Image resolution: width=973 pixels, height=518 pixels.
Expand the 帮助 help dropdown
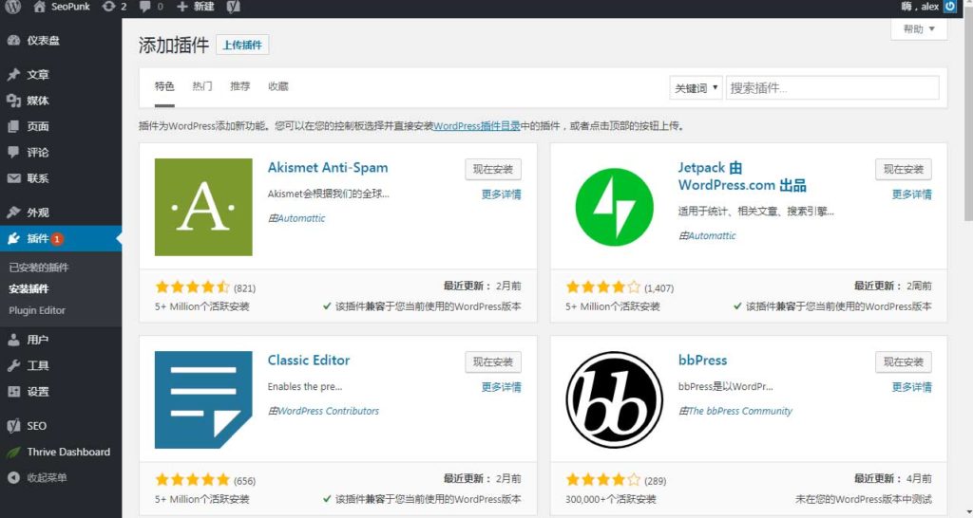[918, 29]
